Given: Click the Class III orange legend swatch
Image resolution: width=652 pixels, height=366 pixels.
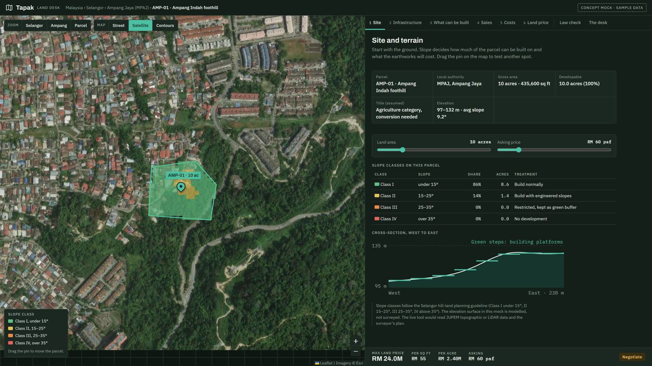Looking at the screenshot, I should [11, 335].
